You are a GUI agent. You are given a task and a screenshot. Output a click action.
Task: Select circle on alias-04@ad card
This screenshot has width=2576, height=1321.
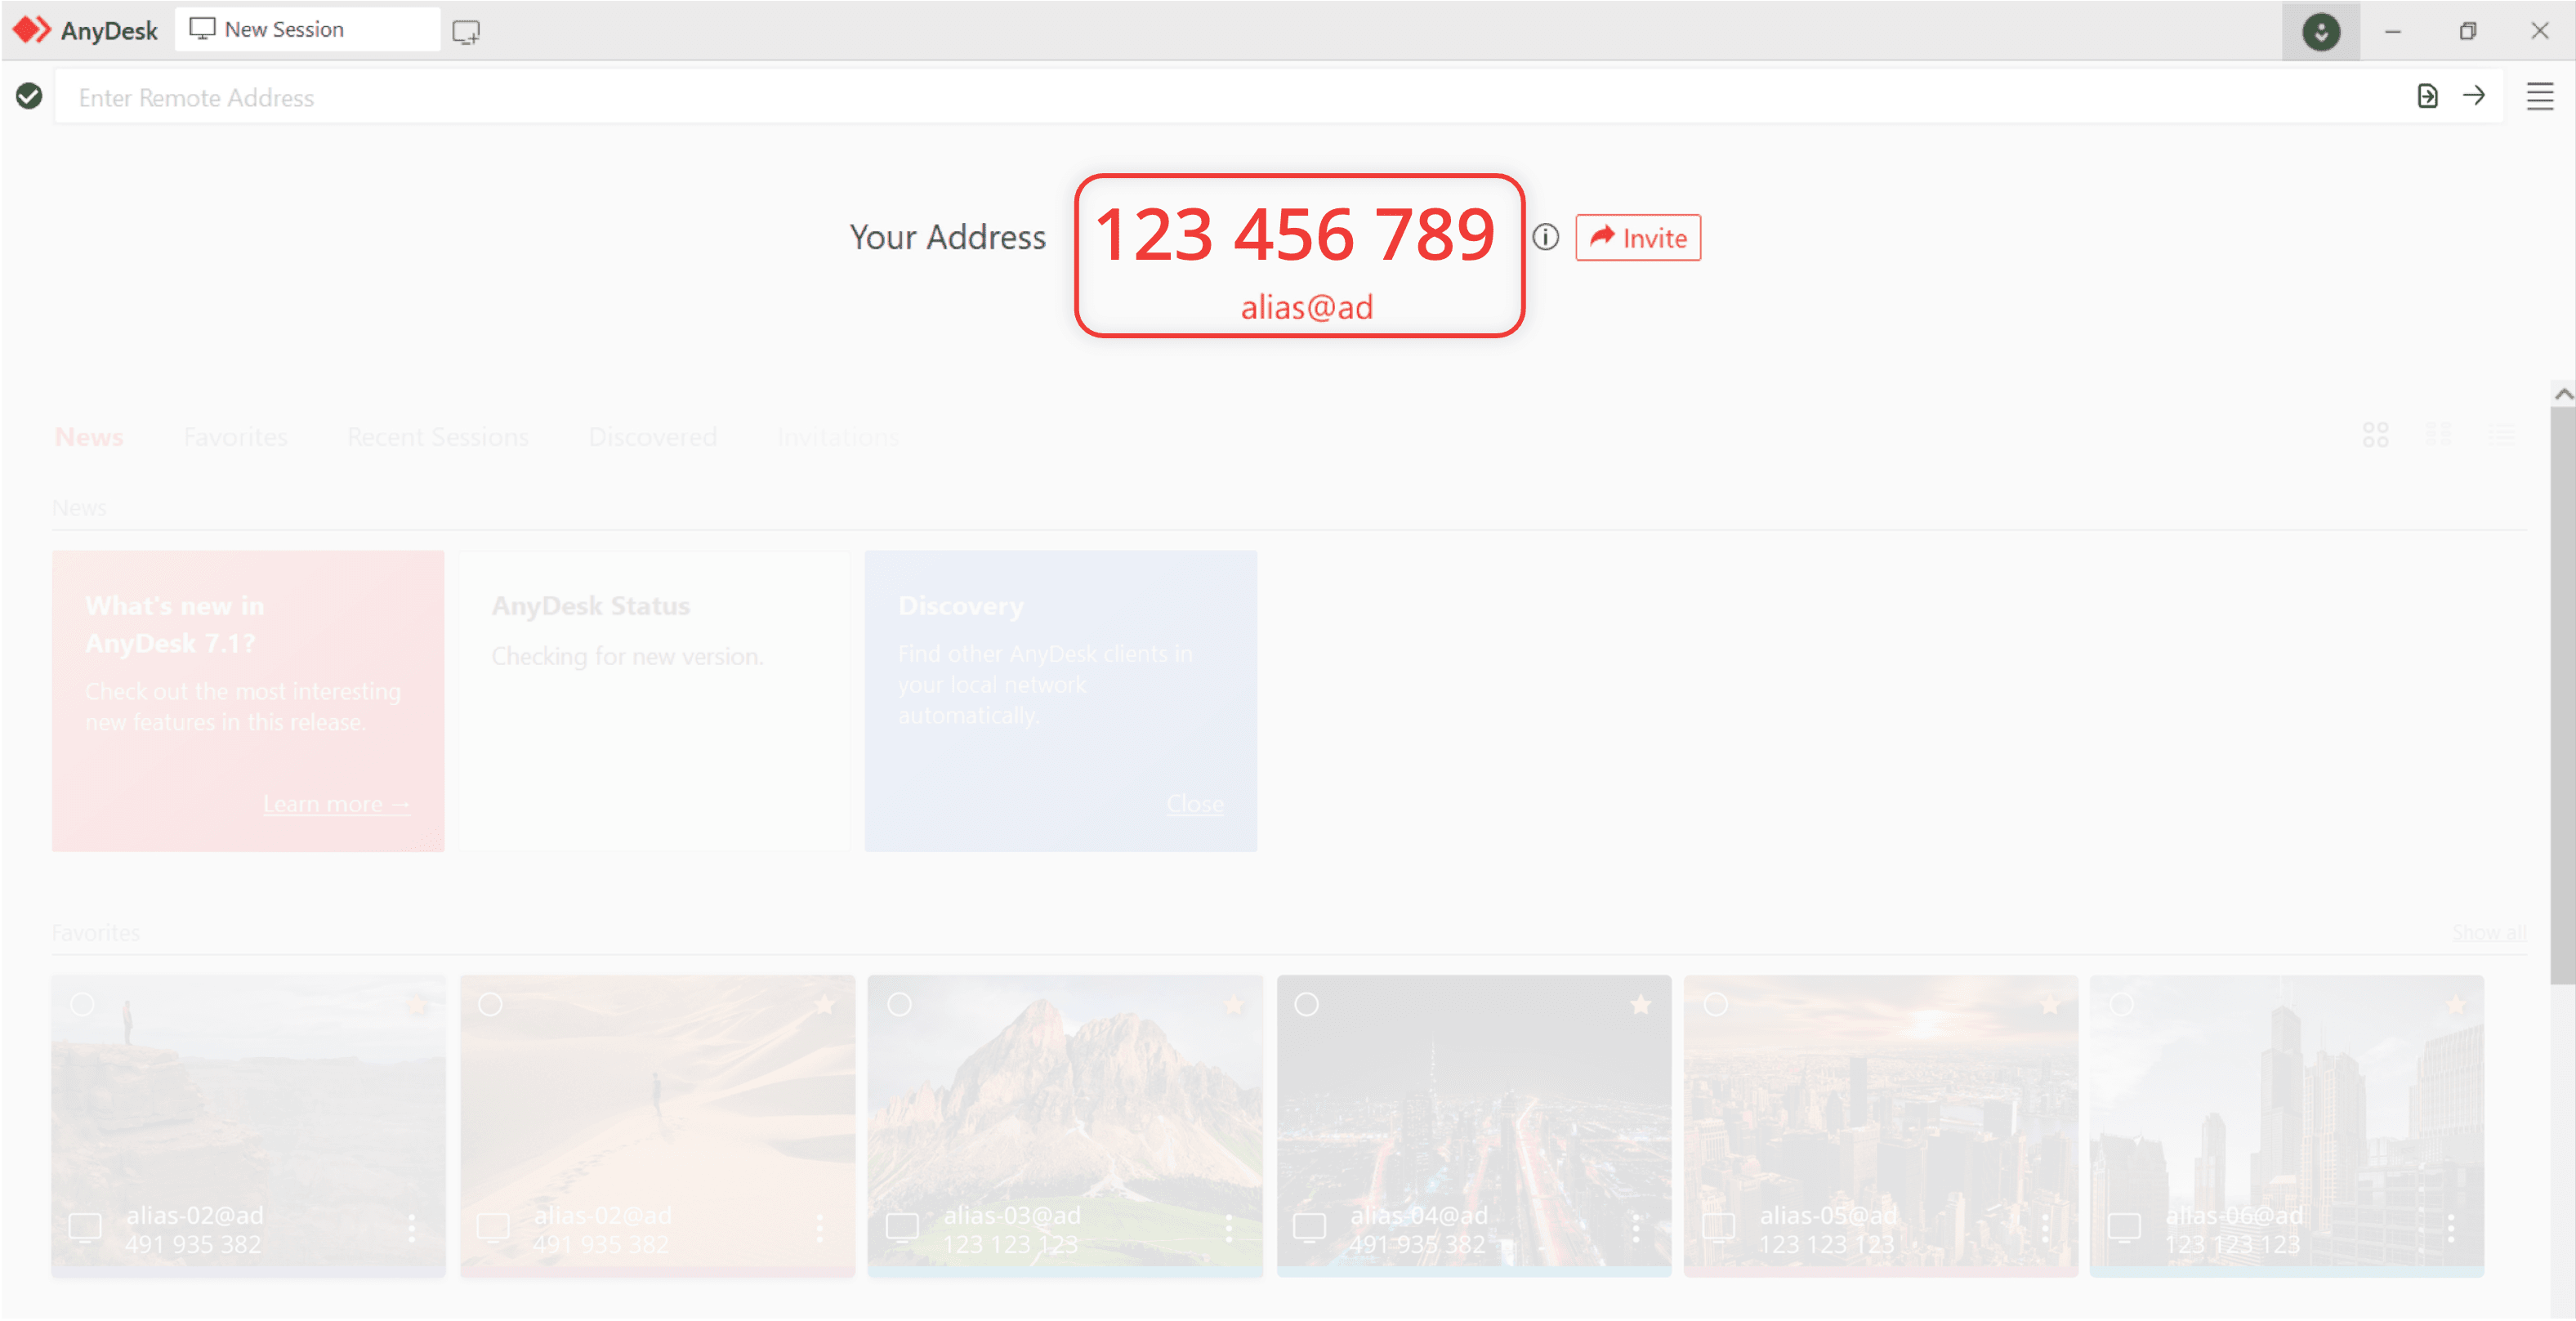click(x=1306, y=1004)
